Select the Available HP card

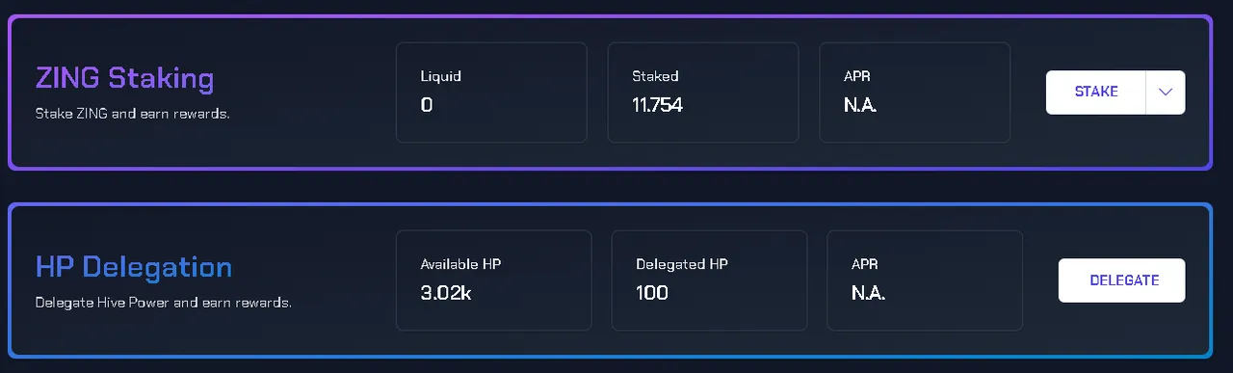click(x=494, y=280)
